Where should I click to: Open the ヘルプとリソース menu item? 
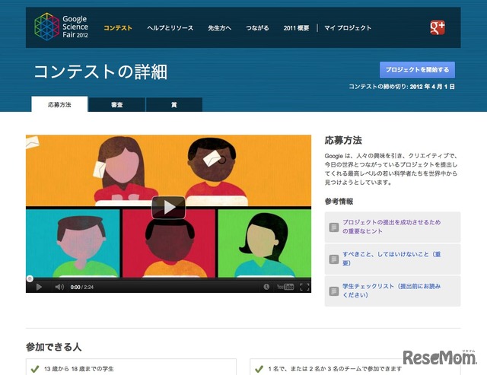170,28
